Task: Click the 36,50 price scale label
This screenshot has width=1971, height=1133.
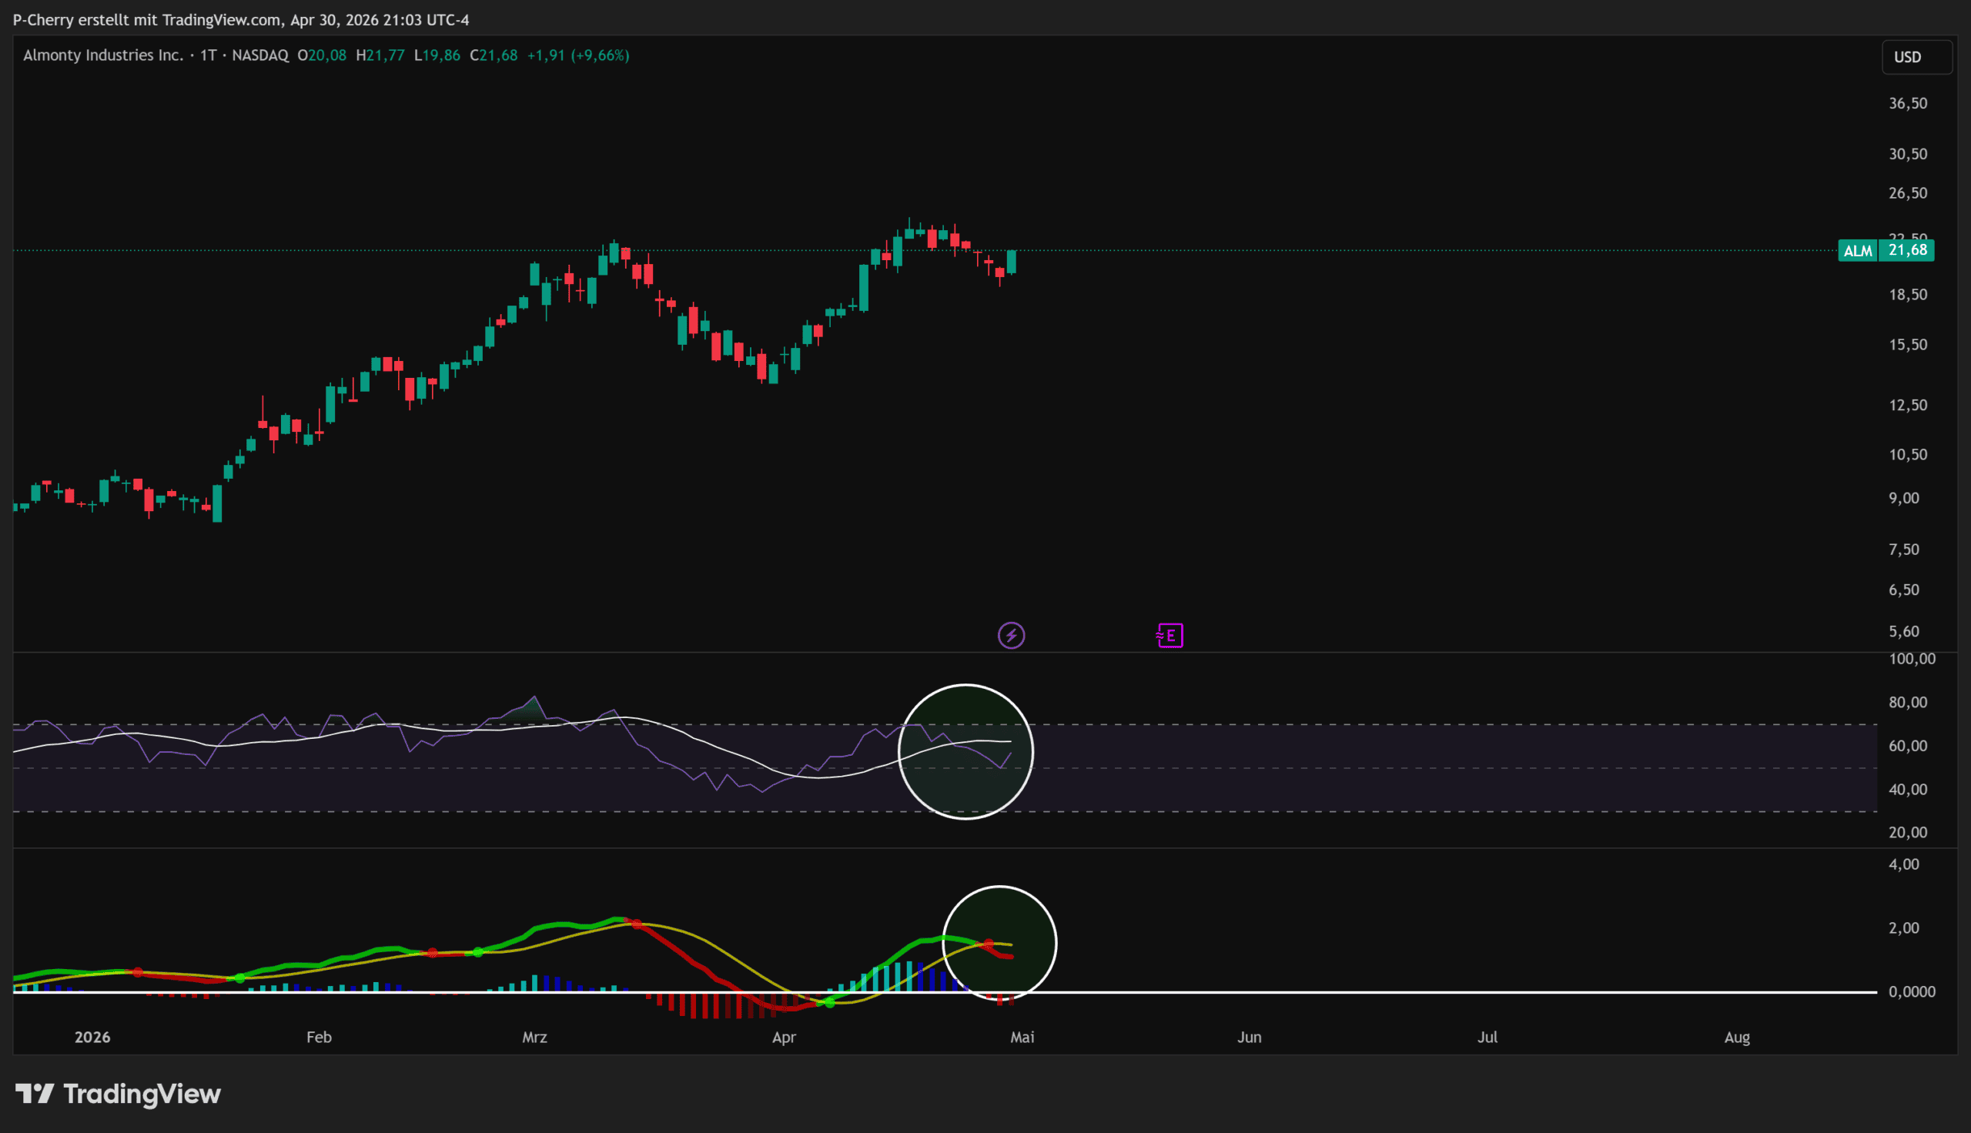Action: click(x=1908, y=103)
